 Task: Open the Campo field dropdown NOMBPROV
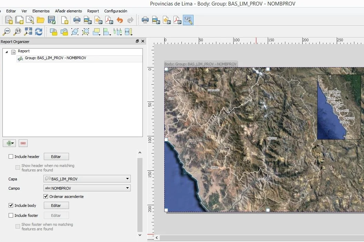[x=87, y=188]
